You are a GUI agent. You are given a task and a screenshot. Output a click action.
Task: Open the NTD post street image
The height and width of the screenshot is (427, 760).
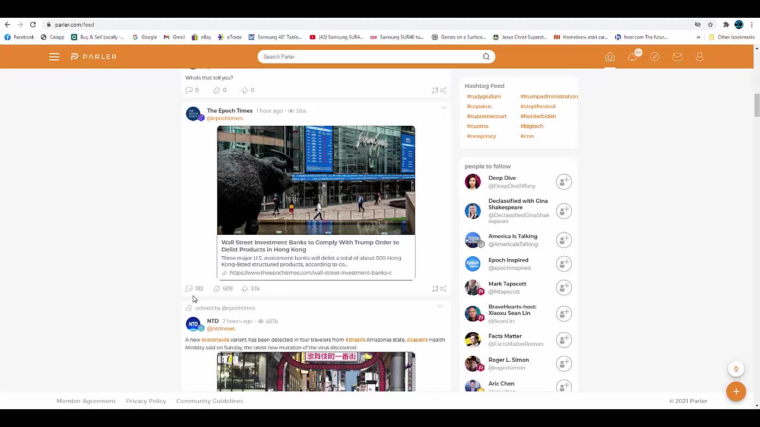316,372
